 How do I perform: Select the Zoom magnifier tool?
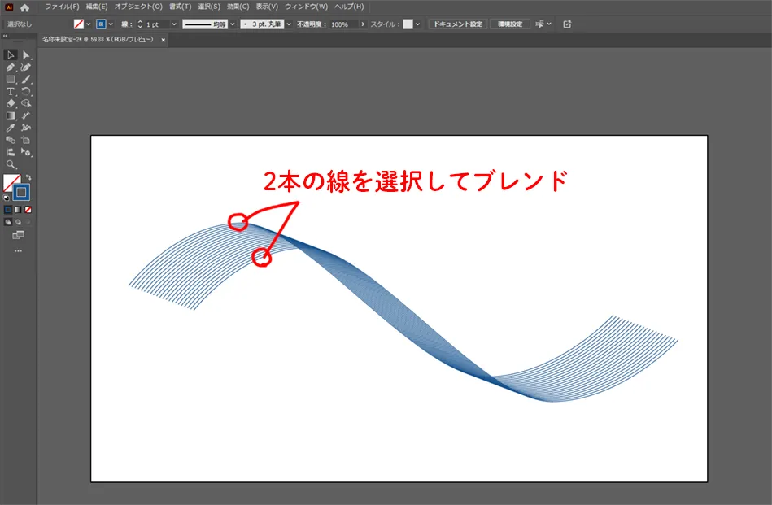[x=11, y=164]
